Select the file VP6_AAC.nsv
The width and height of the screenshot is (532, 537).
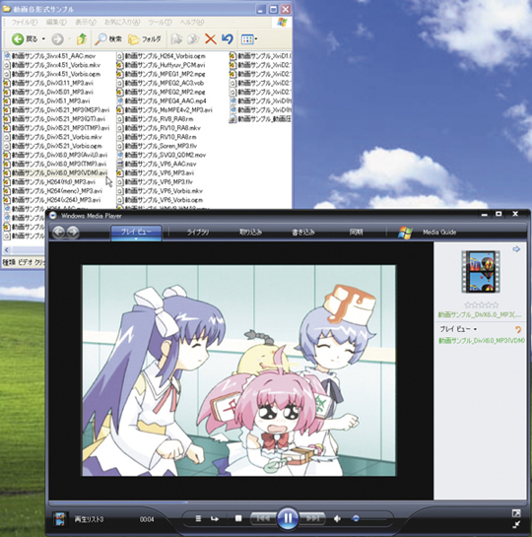[157, 164]
